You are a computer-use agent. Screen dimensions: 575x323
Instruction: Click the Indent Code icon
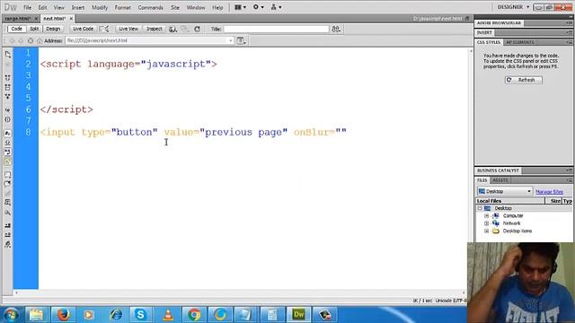(x=8, y=225)
